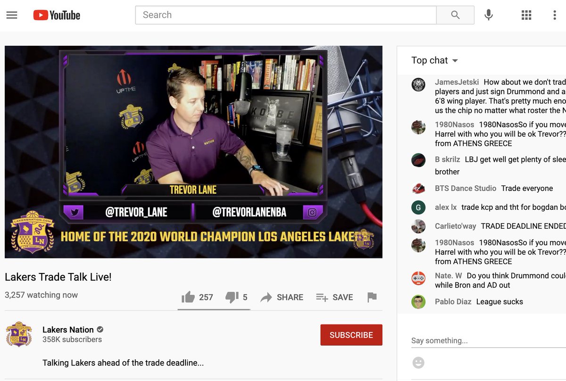Open B skrilz's chat avatar

pos(418,160)
